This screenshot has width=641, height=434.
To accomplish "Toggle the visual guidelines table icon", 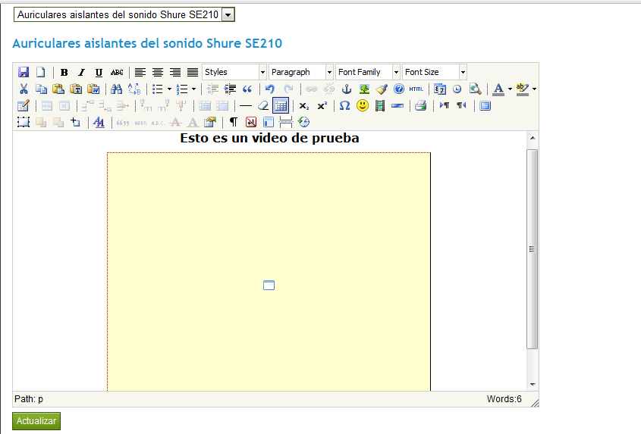I will pyautogui.click(x=281, y=106).
